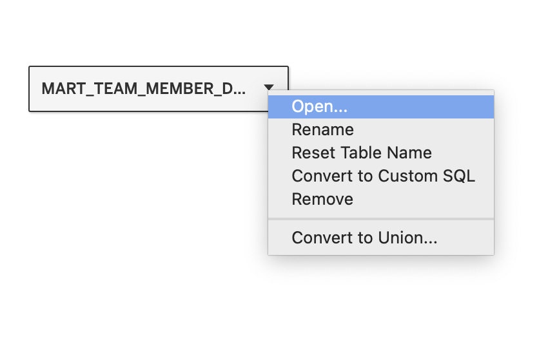
Task: Select the MART_TEAM_MEMBER_D... table box
Action: click(x=143, y=89)
